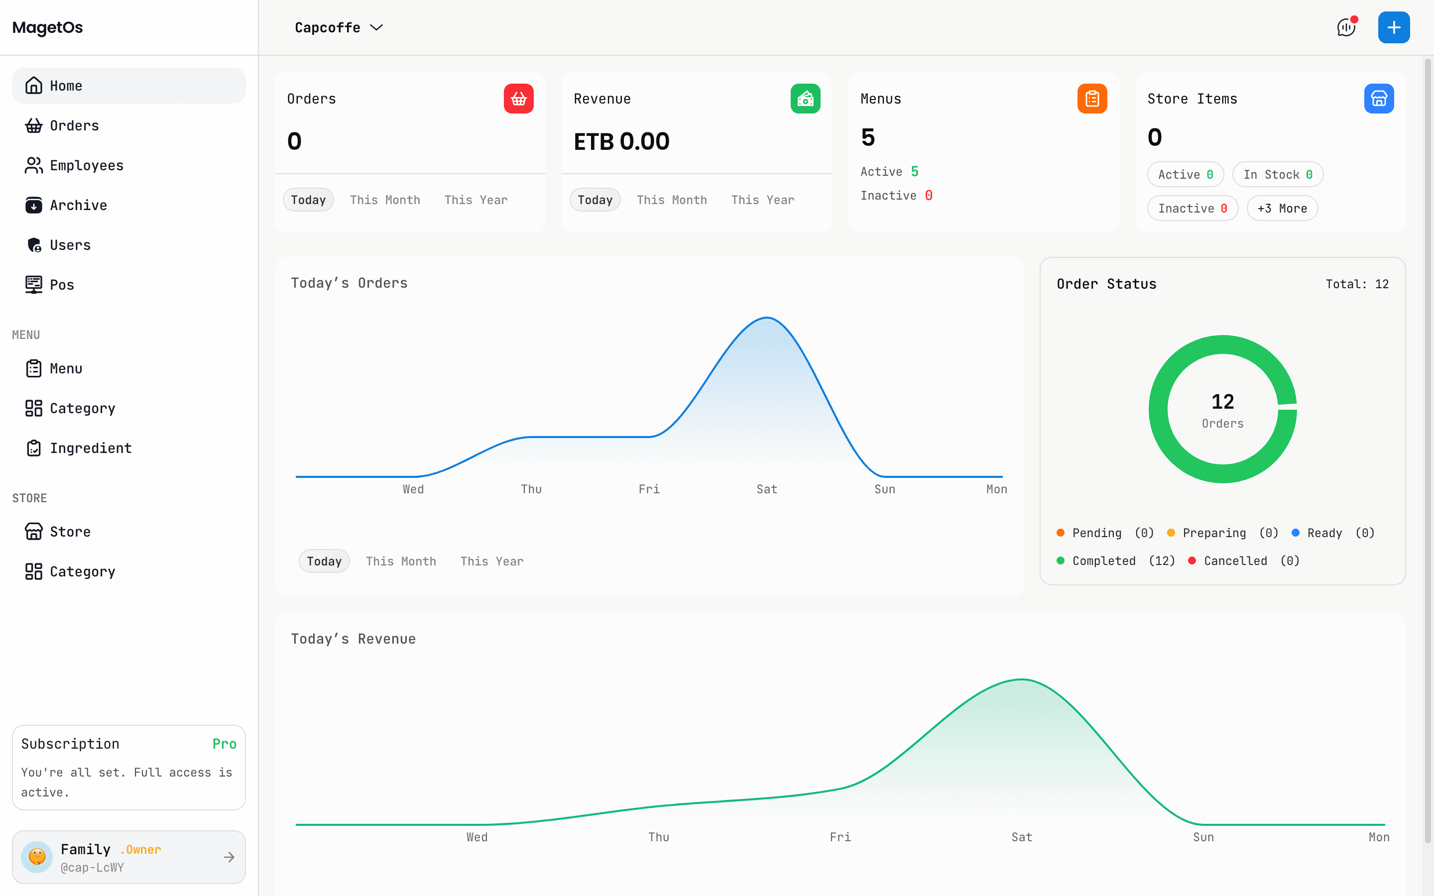1434x896 pixels.
Task: Select This Year on the Revenue card
Action: pyautogui.click(x=763, y=200)
